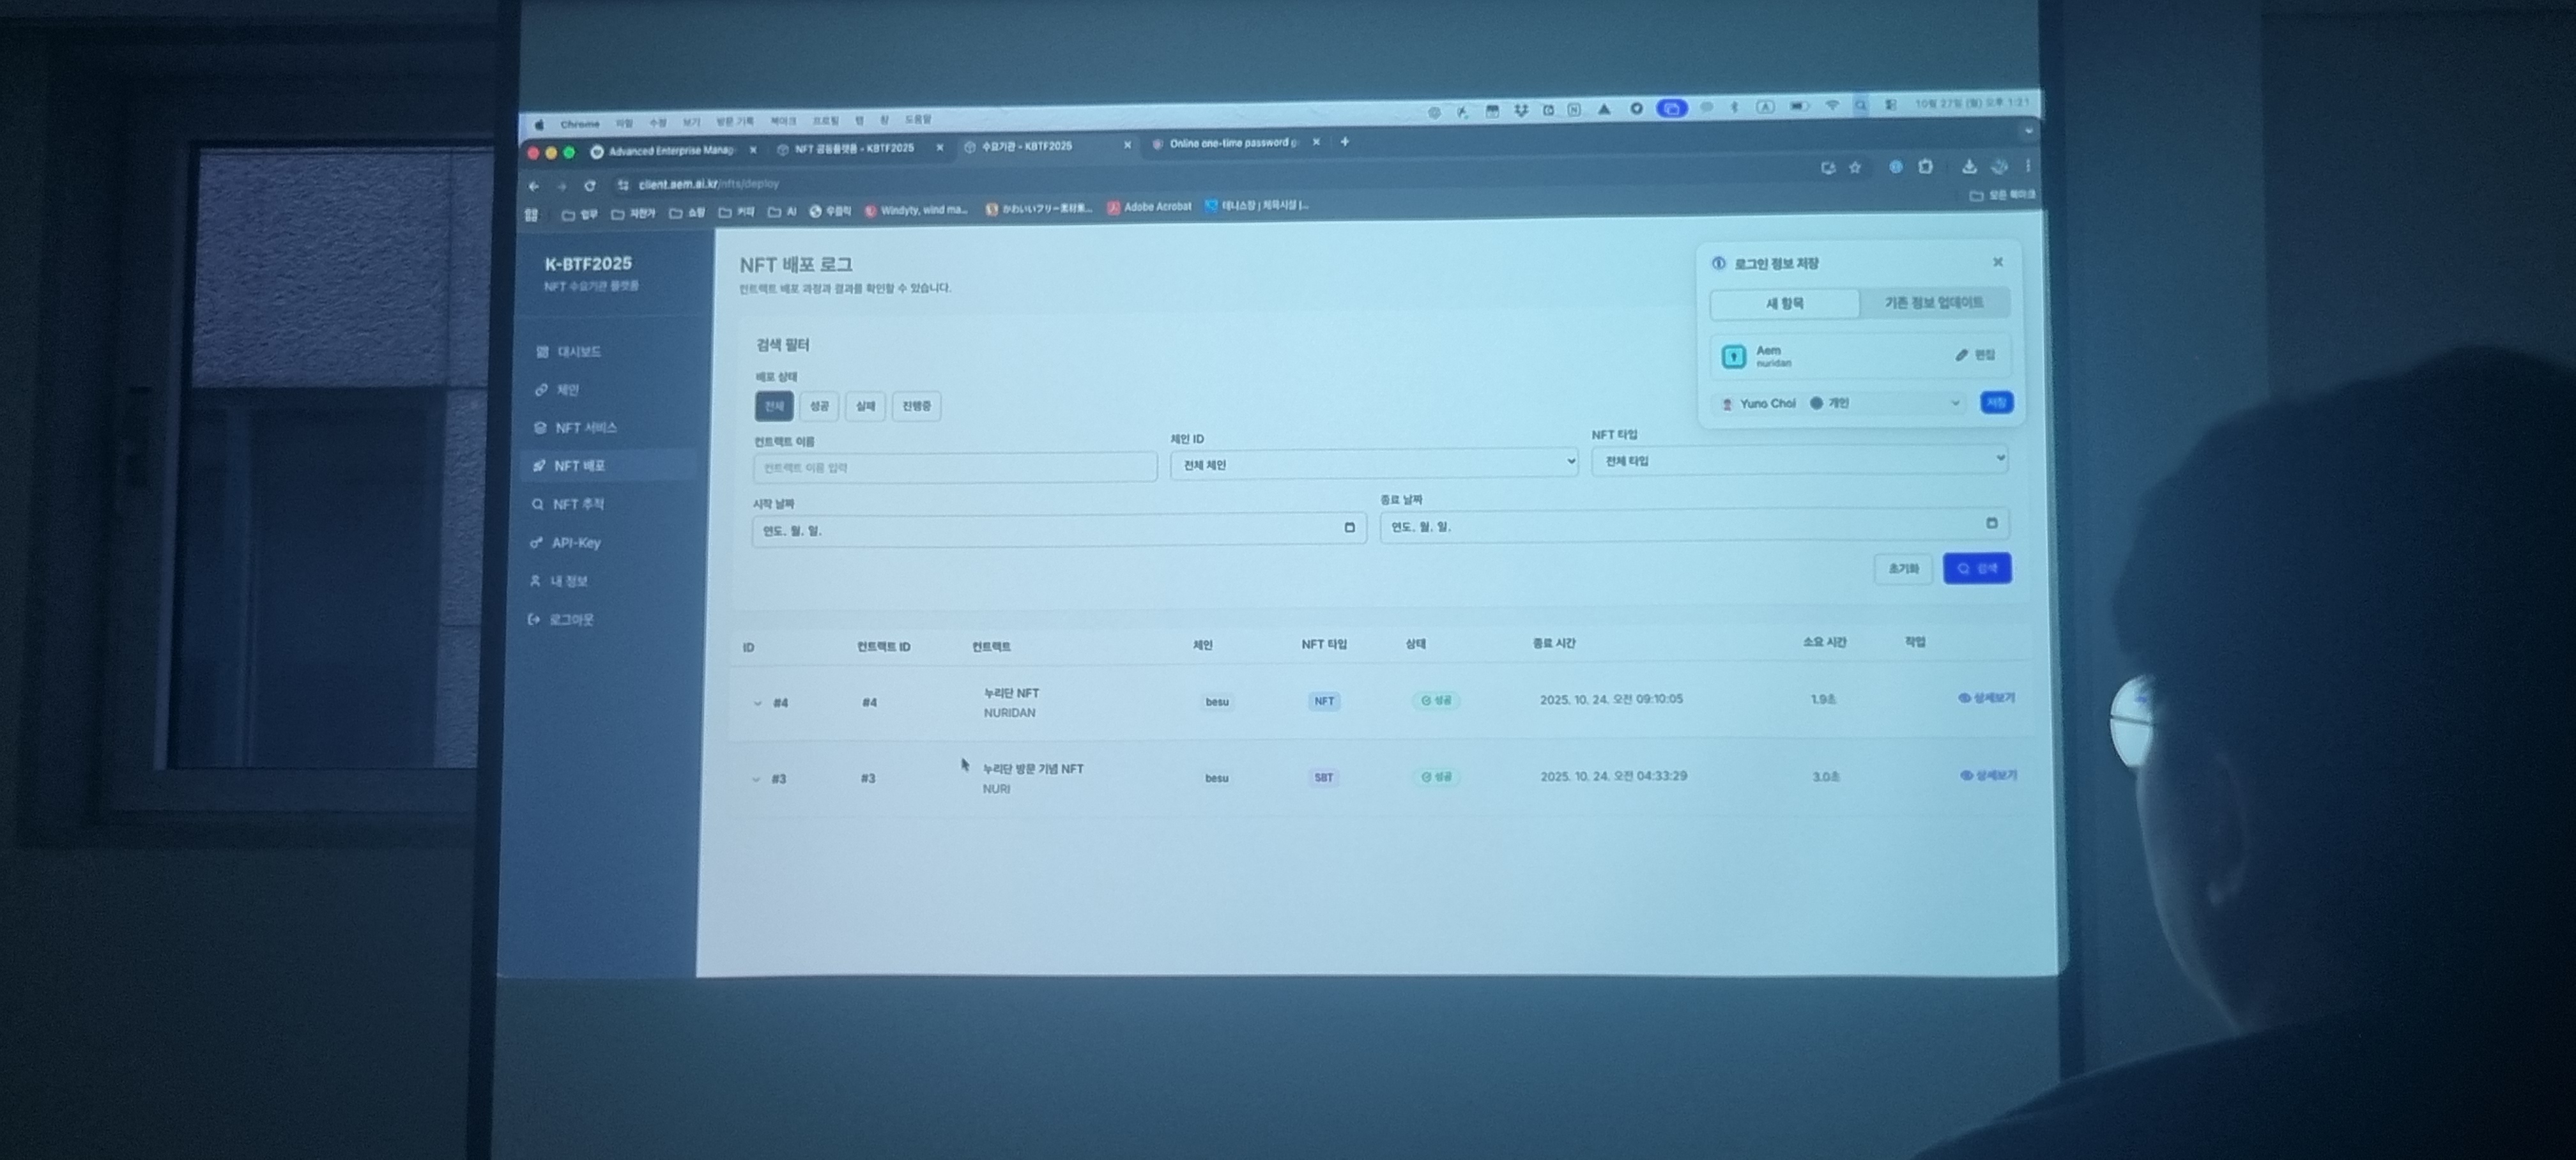Image resolution: width=2576 pixels, height=1160 pixels.
Task: Open 상세보기 for row #3
Action: pyautogui.click(x=1988, y=775)
